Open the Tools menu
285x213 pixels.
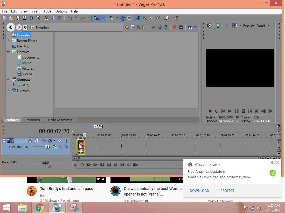pyautogui.click(x=47, y=11)
